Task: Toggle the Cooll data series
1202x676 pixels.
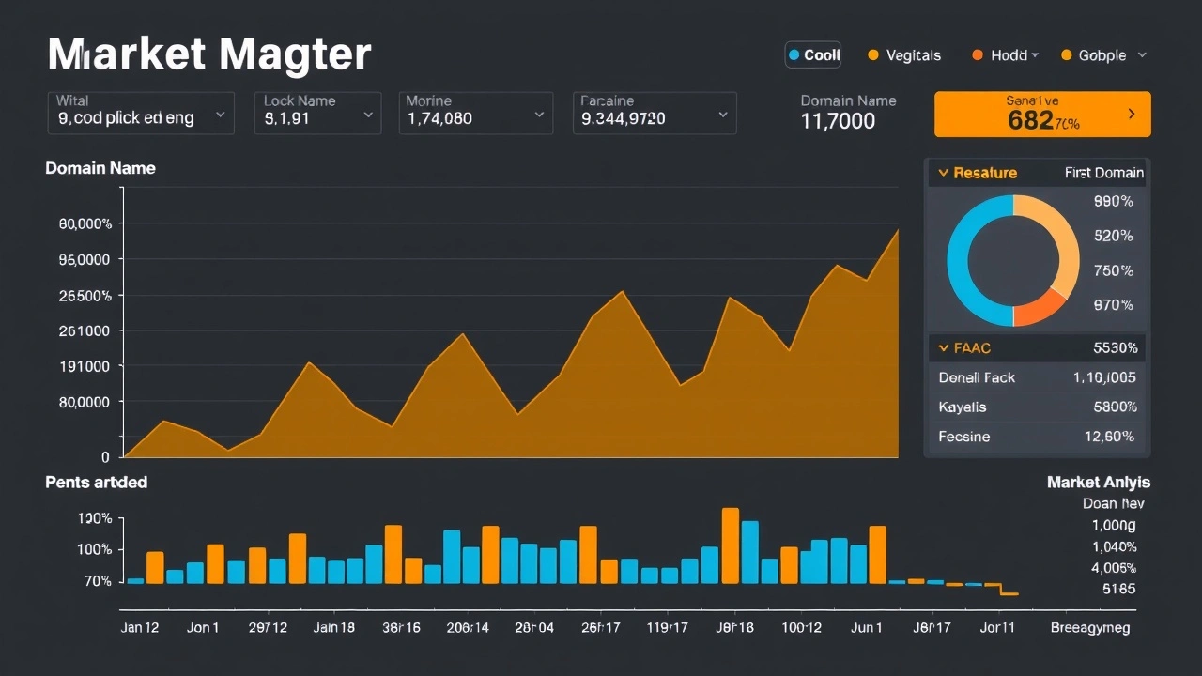Action: coord(812,54)
